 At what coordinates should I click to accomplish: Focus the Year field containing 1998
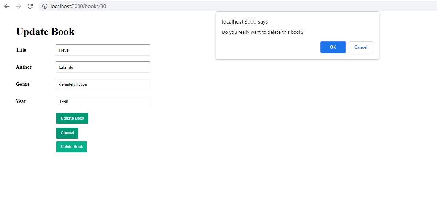pyautogui.click(x=103, y=101)
